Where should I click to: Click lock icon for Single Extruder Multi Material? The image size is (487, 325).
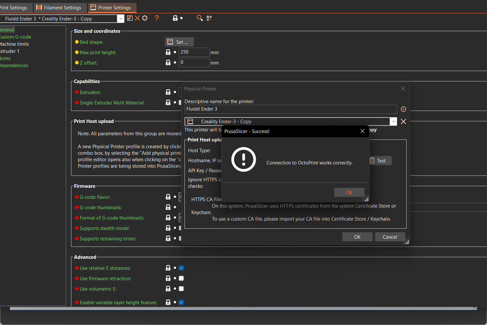click(x=168, y=102)
